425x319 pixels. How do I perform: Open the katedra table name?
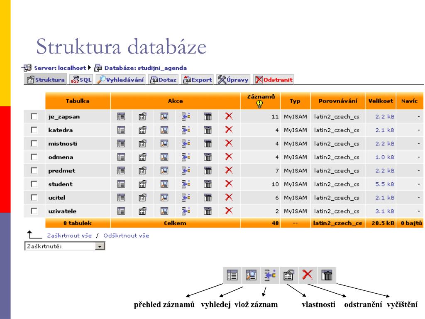(61, 130)
